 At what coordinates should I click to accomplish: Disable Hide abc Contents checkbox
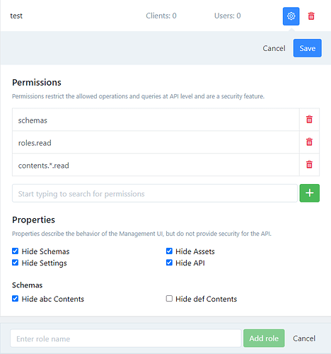[x=15, y=299]
